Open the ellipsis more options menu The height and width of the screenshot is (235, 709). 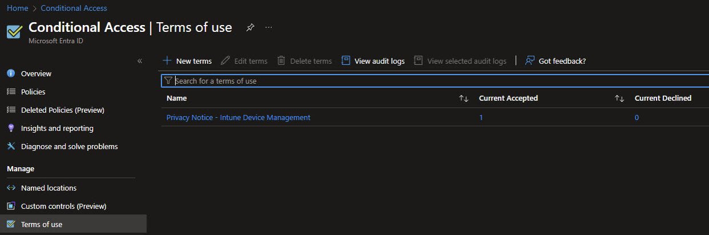[x=269, y=27]
